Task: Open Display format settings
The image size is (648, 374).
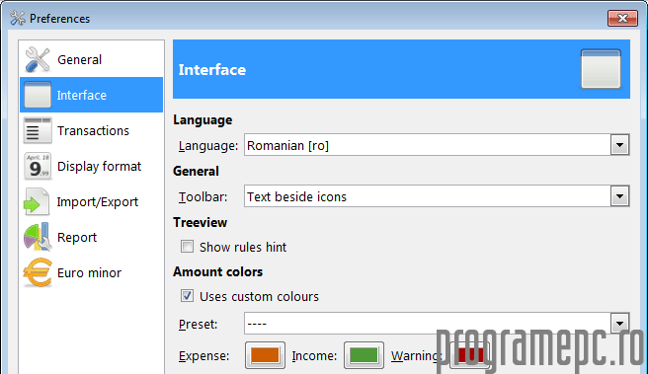Action: coord(91,166)
